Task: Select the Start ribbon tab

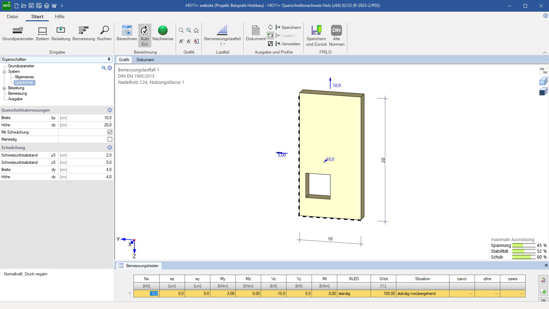Action: 37,16
